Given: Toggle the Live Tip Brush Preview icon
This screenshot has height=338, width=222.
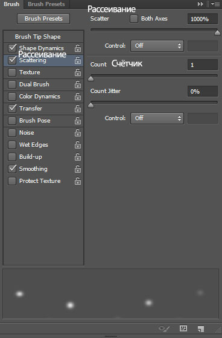Looking at the screenshot, I should (x=164, y=328).
